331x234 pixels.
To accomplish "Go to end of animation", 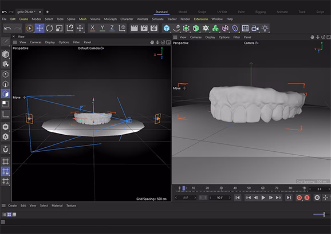I will (x=289, y=197).
